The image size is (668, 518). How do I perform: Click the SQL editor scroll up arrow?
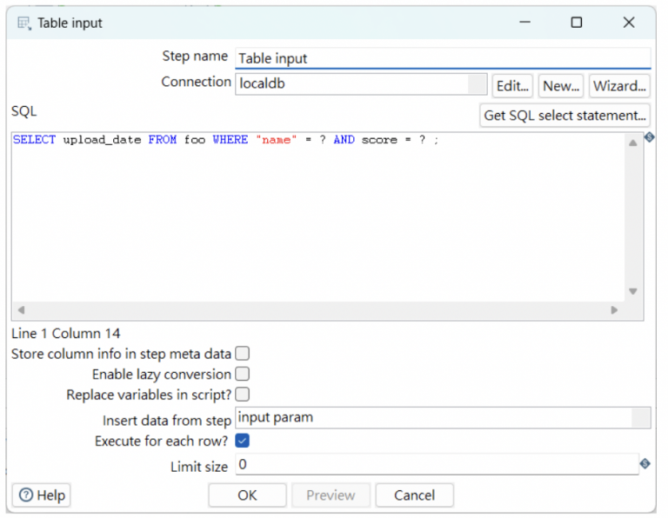coord(633,143)
